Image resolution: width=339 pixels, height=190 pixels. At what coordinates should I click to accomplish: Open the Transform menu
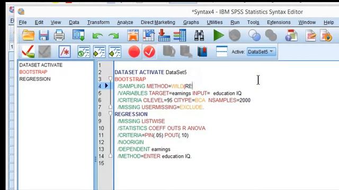point(99,22)
